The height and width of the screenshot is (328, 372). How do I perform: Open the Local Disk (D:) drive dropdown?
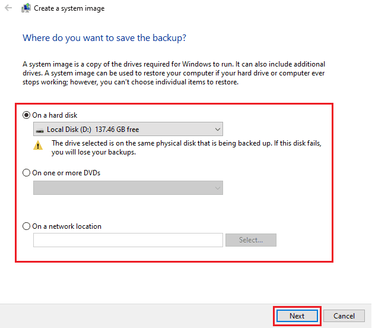tap(128, 129)
